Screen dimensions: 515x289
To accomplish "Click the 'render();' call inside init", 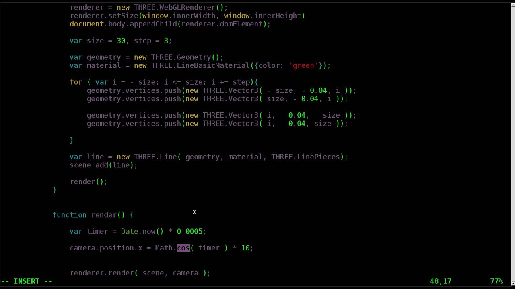I will click(89, 181).
